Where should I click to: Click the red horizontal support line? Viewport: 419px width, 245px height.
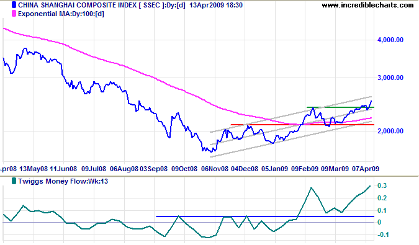pyautogui.click(x=302, y=125)
